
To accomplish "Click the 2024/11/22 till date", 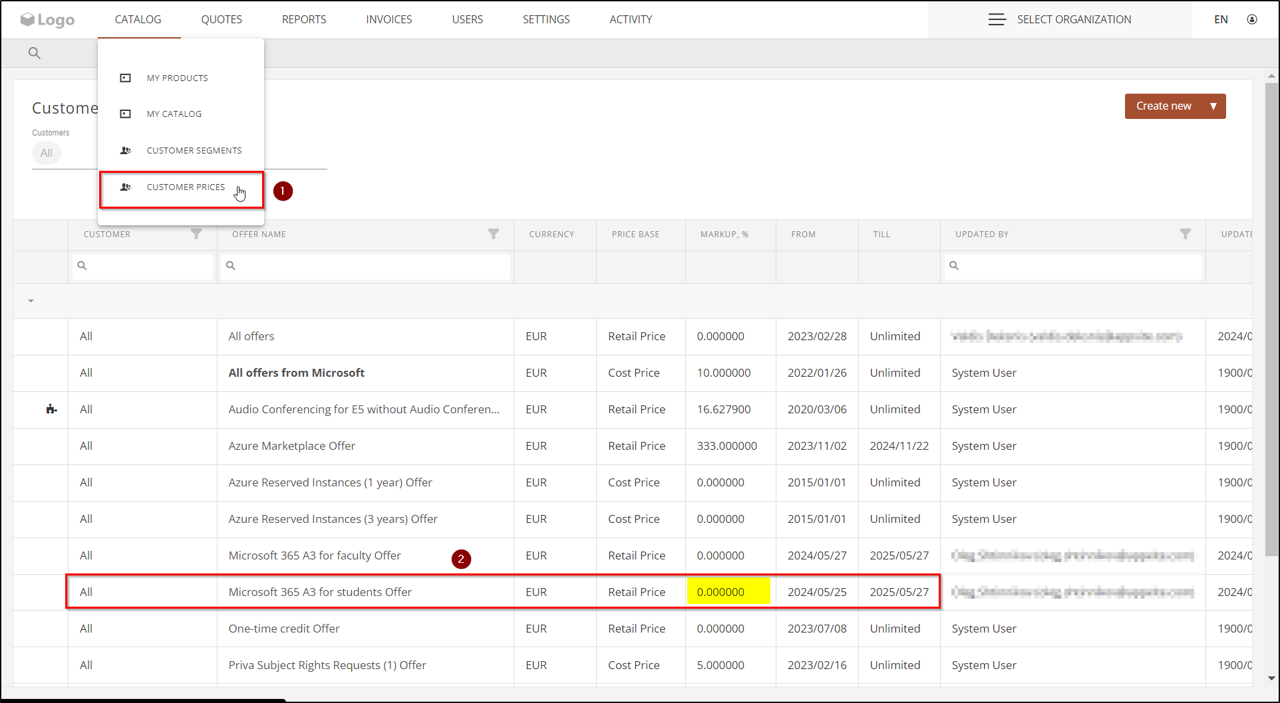I will point(899,446).
